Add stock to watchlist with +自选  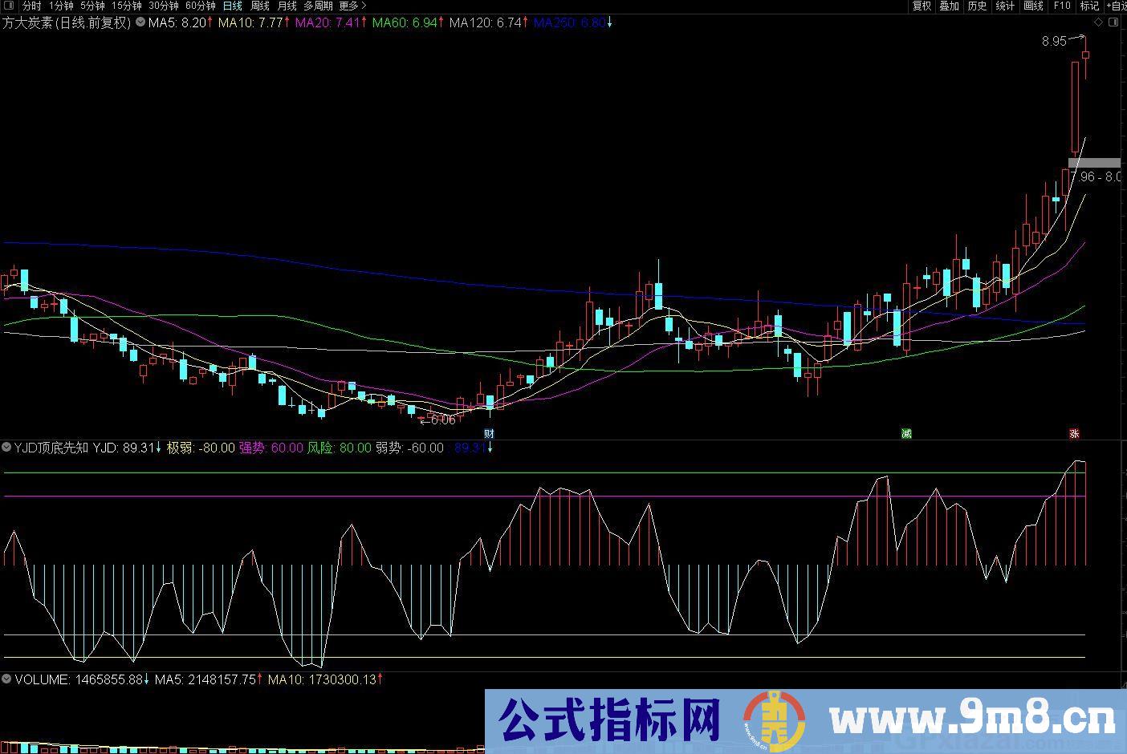pyautogui.click(x=1116, y=6)
